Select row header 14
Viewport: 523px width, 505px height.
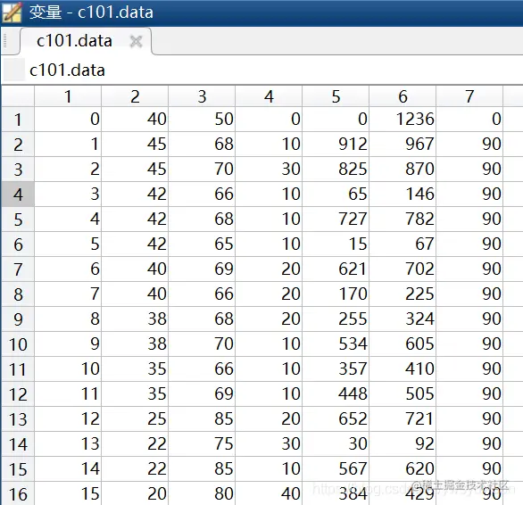18,444
